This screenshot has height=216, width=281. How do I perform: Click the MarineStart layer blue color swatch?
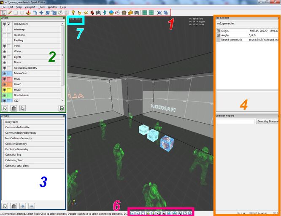pyautogui.click(x=9, y=73)
